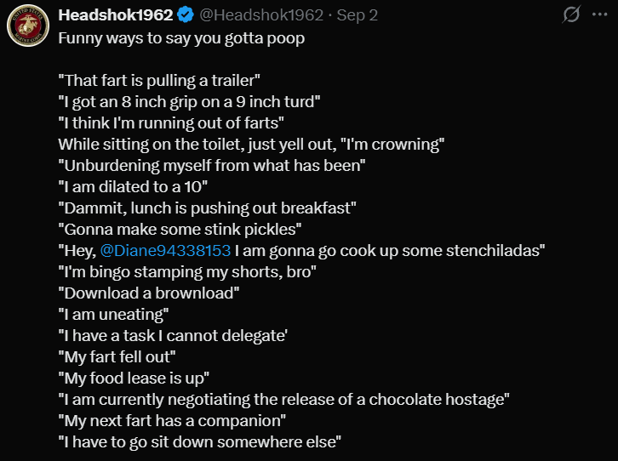Click the word 'stenchiladas' in the tweet

[493, 250]
